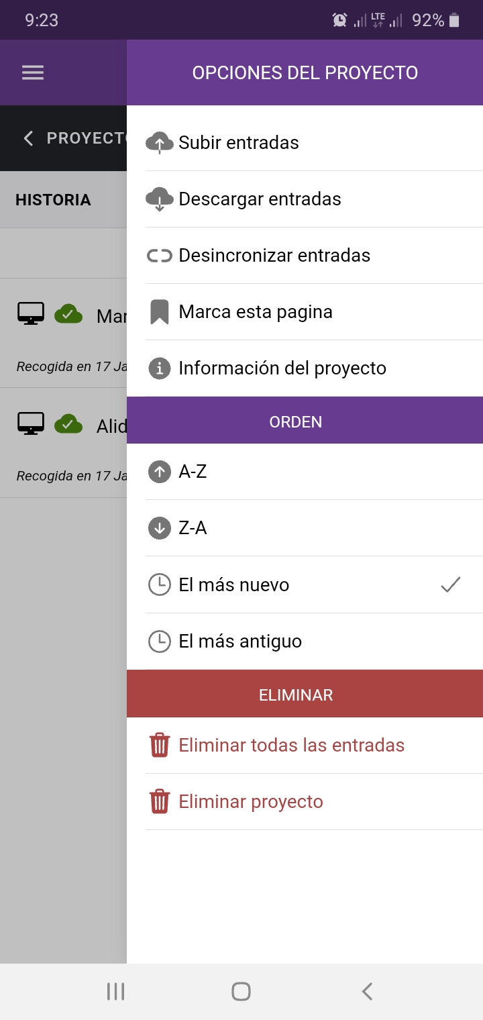Open Información del proyecto
Image resolution: width=483 pixels, height=1020 pixels.
point(282,368)
